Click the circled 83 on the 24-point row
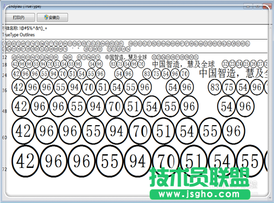The width and height of the screenshot is (274, 203). tap(147, 74)
